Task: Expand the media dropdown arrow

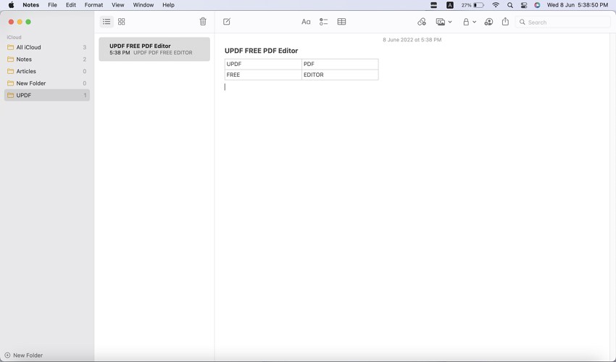Action: click(x=450, y=22)
